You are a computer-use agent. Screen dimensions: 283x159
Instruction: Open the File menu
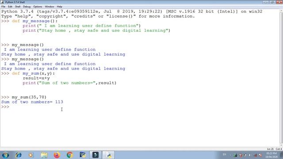(3, 7)
